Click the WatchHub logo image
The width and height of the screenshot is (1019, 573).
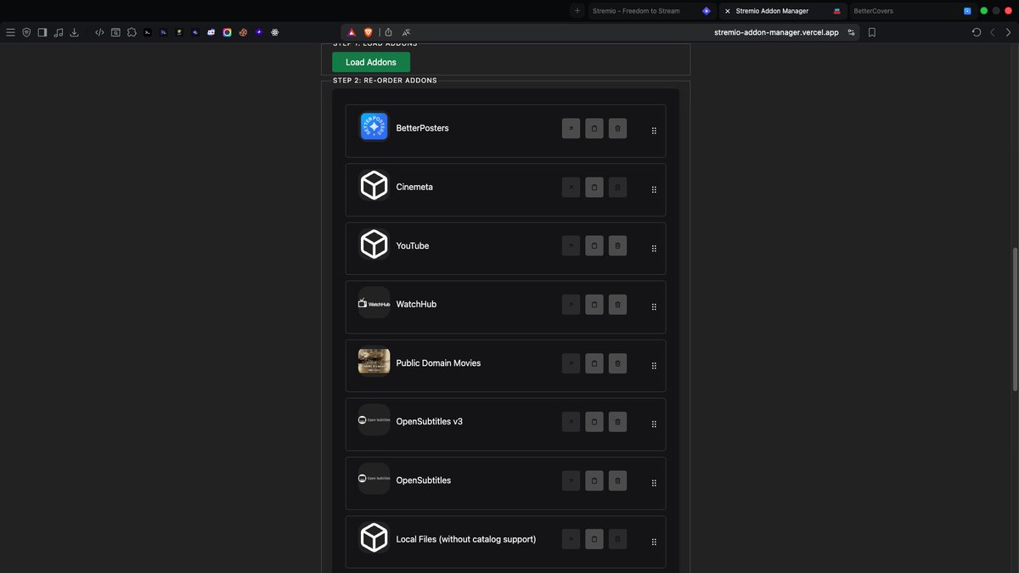pyautogui.click(x=374, y=303)
